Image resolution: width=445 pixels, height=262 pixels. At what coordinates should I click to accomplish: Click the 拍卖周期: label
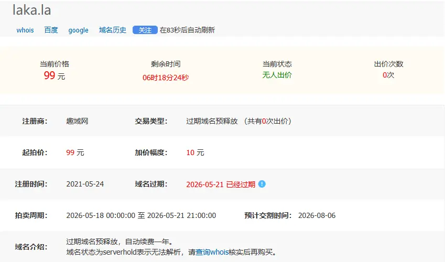(31, 215)
